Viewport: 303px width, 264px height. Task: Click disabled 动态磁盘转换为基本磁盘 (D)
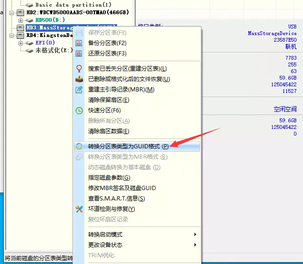[137, 167]
